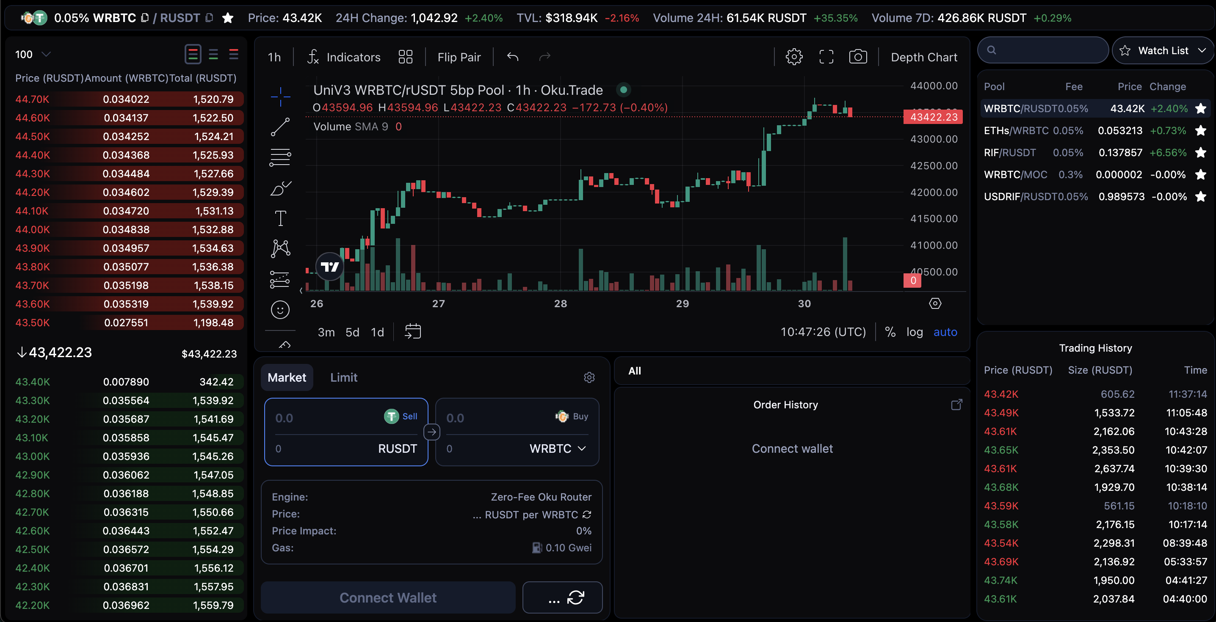Set chart range to 1d
Screen dimensions: 1216x622
377,332
